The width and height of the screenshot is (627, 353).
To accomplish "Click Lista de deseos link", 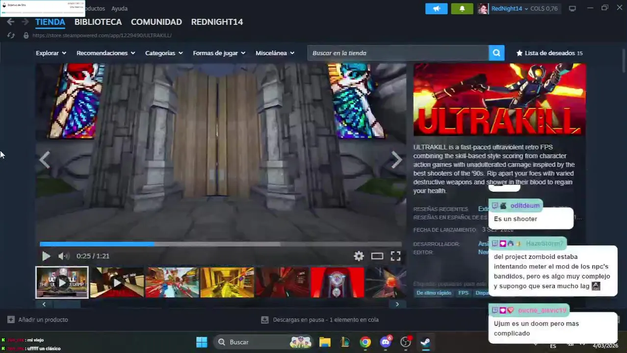I will pyautogui.click(x=549, y=53).
